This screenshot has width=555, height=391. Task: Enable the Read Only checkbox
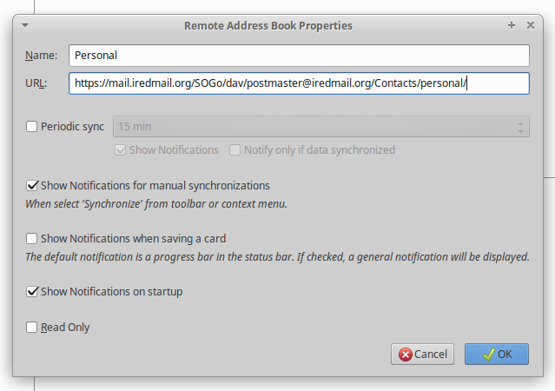coord(31,327)
